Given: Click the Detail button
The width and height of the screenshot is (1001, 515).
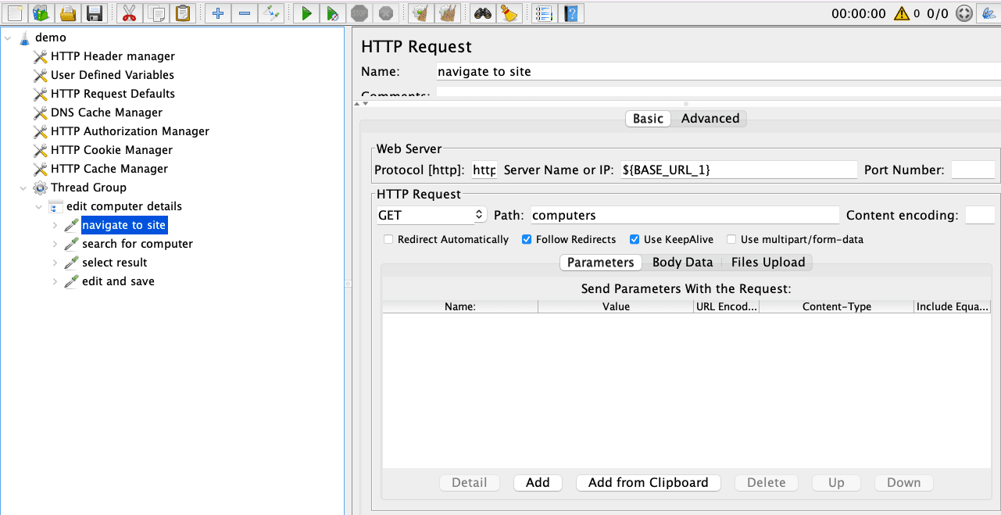Looking at the screenshot, I should point(470,483).
